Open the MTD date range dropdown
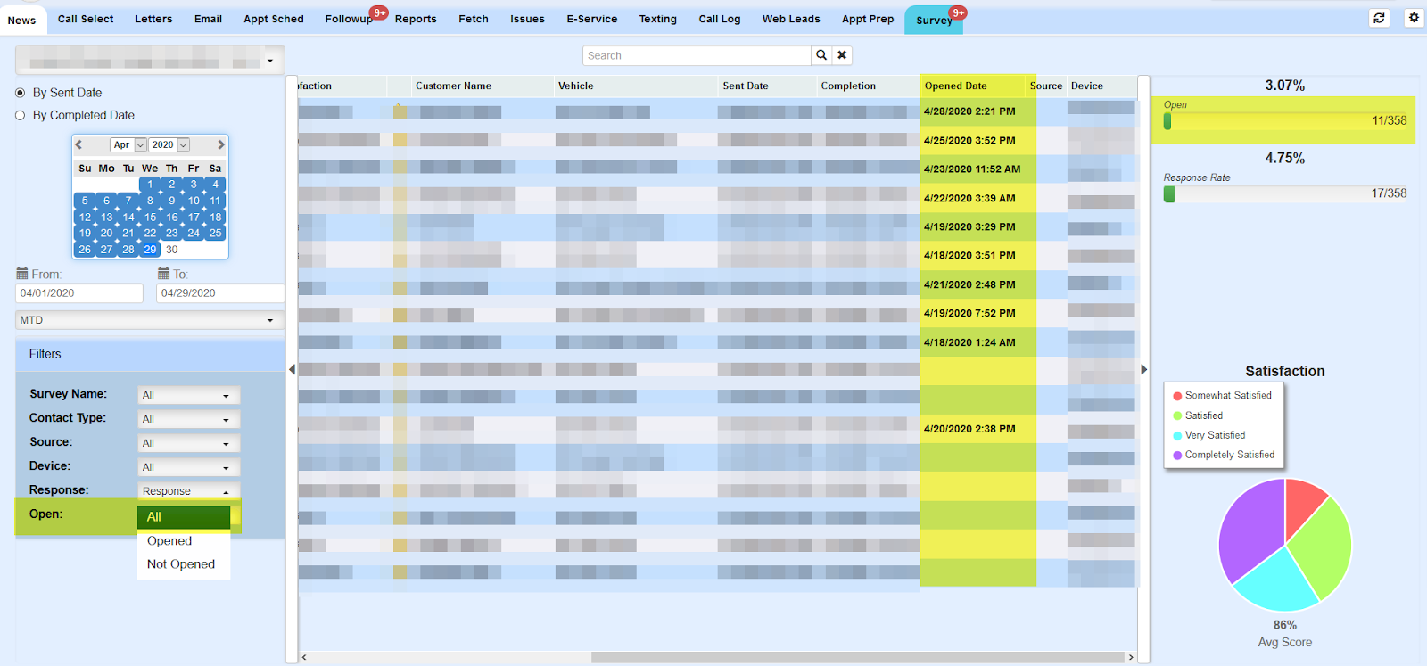 (149, 320)
